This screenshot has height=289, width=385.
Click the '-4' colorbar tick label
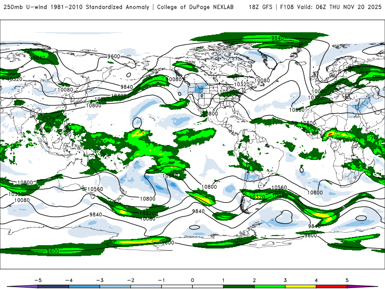tap(69, 280)
